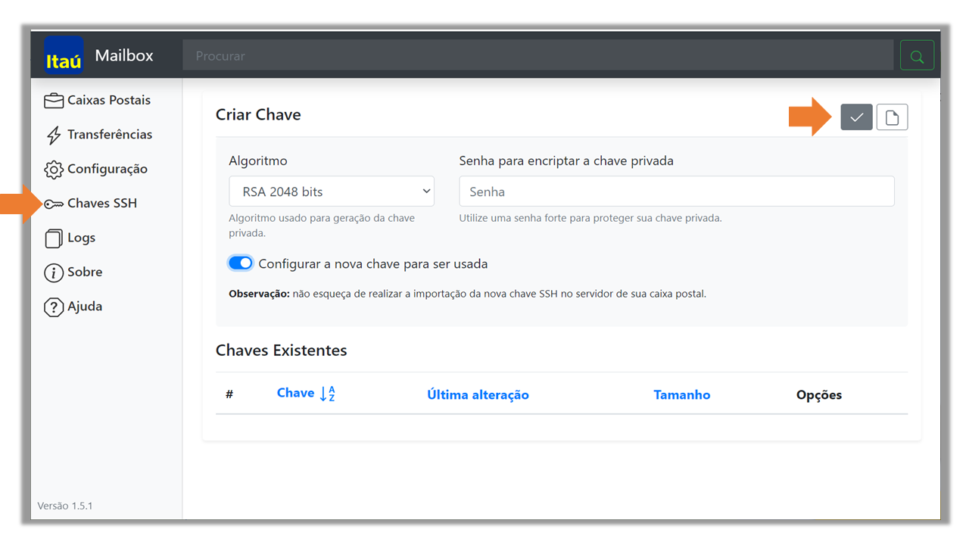
Task: Click the Mailbox title text
Action: [x=124, y=55]
